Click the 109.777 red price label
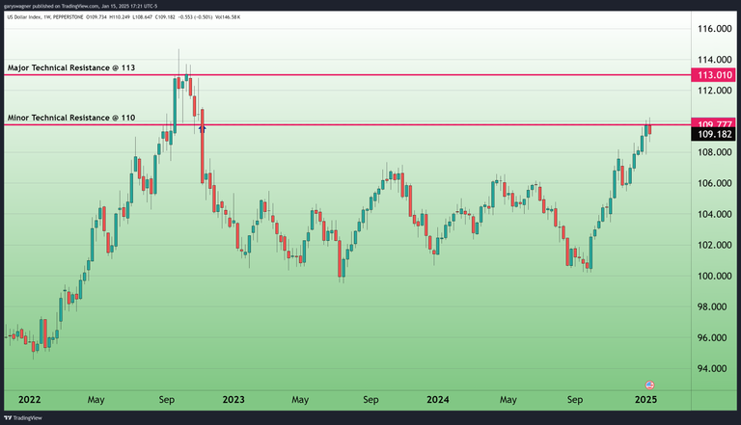The width and height of the screenshot is (741, 425). coord(716,123)
